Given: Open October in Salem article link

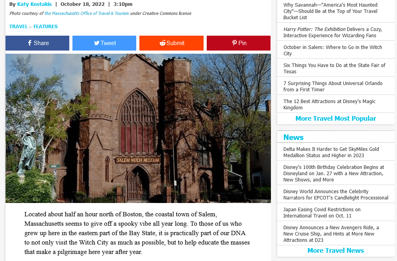Looking at the screenshot, I should point(332,50).
